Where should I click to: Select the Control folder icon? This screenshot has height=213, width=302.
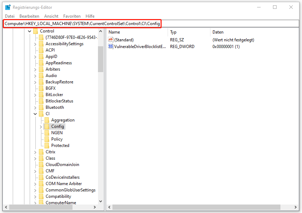[35, 31]
